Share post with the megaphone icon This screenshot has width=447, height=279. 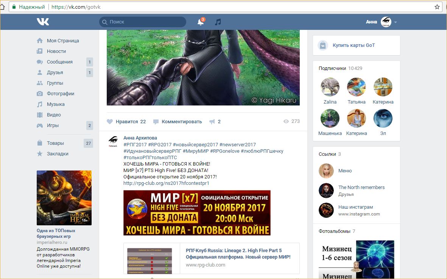212,122
